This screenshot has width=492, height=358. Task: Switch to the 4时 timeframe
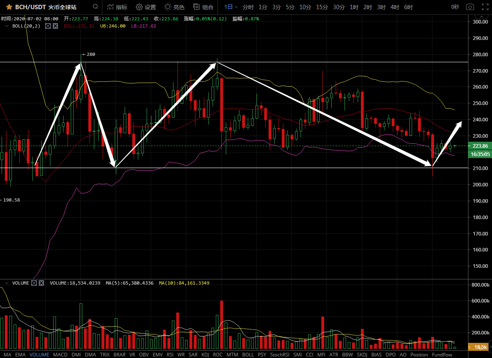395,7
